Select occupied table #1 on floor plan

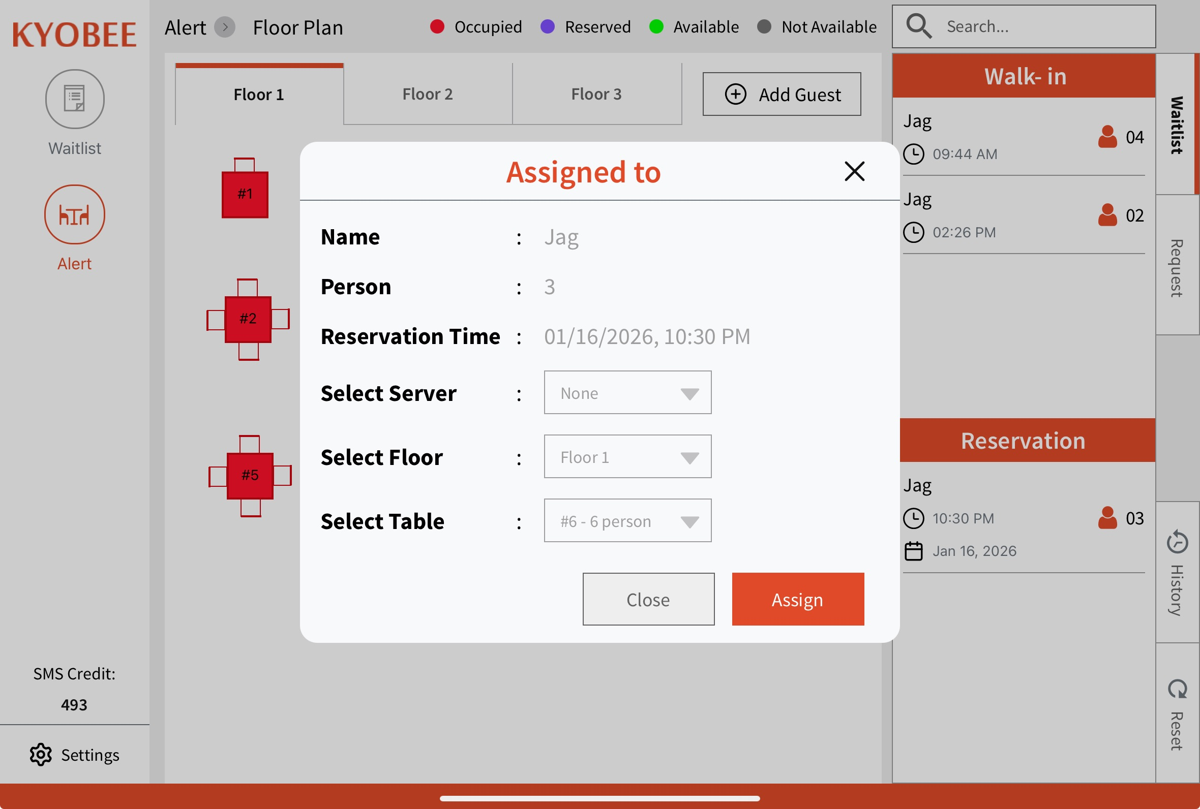point(245,194)
